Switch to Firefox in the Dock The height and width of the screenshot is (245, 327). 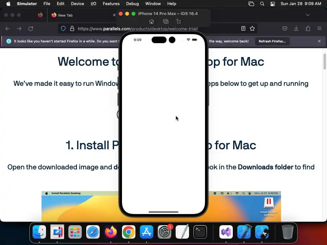[x=111, y=232]
